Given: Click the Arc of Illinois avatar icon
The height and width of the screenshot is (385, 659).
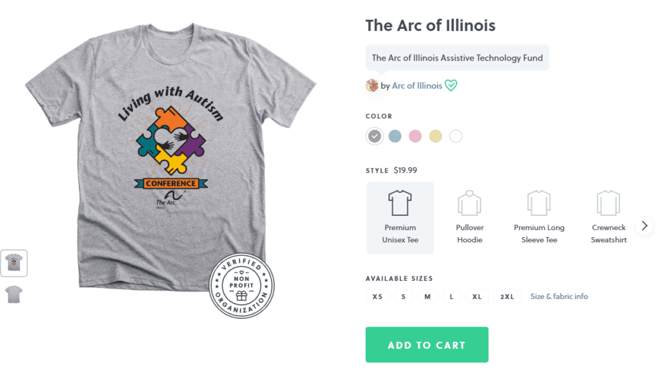Looking at the screenshot, I should tap(372, 85).
